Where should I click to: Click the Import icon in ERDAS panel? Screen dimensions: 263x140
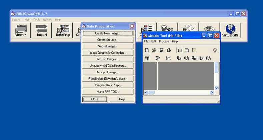pos(42,31)
